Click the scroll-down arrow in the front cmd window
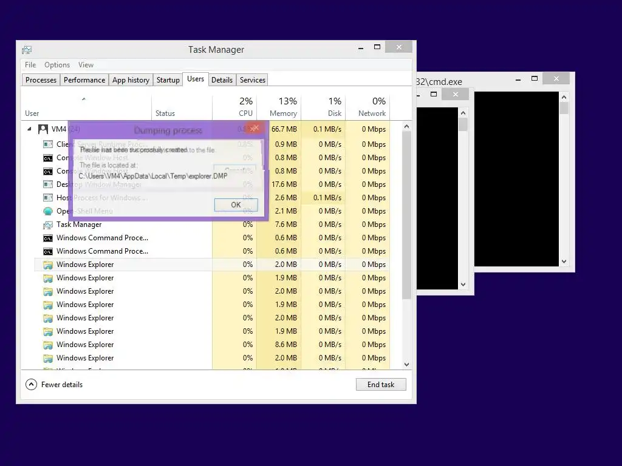This screenshot has height=466, width=622. coord(463,285)
